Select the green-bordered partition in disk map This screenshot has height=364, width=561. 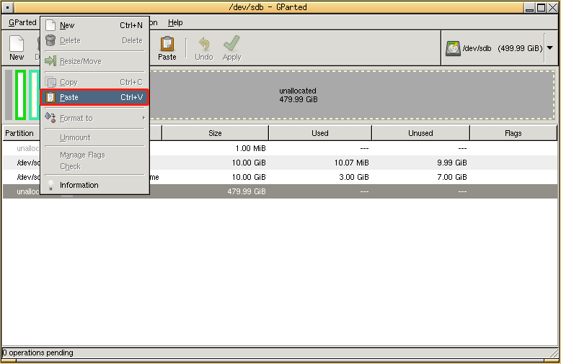20,95
